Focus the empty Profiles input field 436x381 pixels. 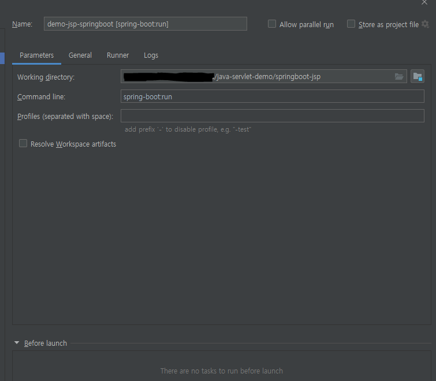coord(273,116)
